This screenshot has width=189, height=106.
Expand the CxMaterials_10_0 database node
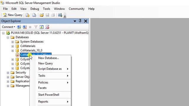12,51
